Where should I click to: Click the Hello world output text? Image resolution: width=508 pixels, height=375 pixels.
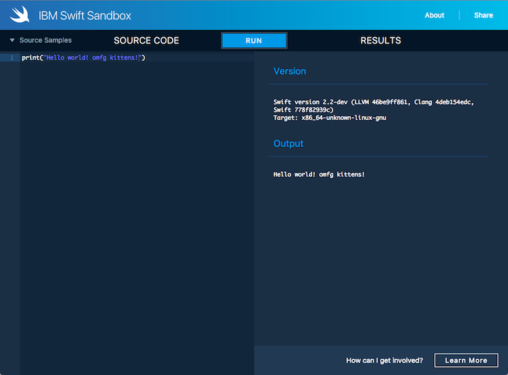click(x=319, y=175)
